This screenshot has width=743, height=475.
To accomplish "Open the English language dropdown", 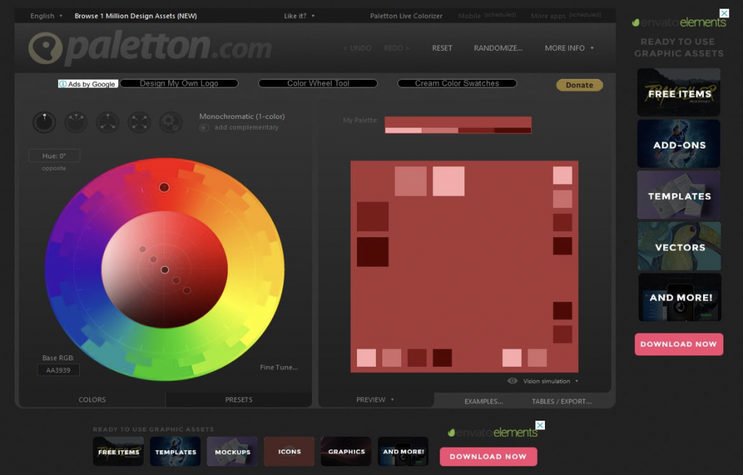I will [46, 16].
